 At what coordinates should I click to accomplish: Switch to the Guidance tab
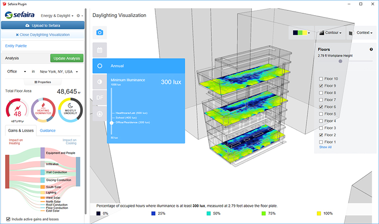point(47,130)
